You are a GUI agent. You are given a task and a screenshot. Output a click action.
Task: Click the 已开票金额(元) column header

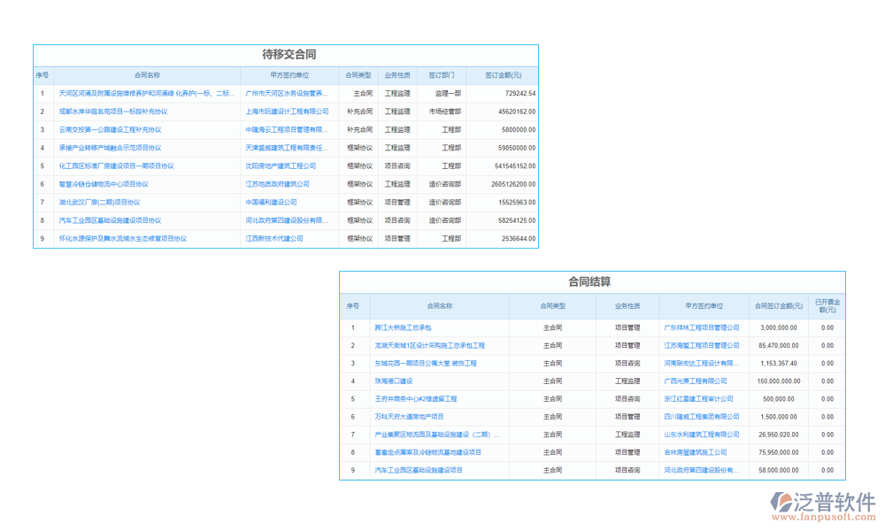coord(827,305)
